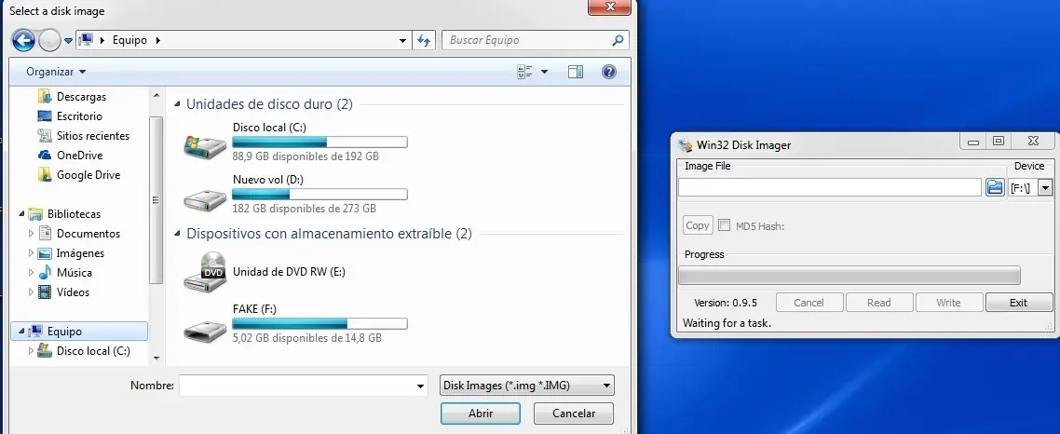Viewport: 1060px width, 434px height.
Task: Select Escritorio in the navigation pane
Action: tap(79, 116)
